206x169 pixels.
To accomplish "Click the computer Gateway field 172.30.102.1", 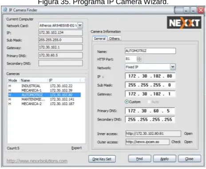I will point(60,47).
